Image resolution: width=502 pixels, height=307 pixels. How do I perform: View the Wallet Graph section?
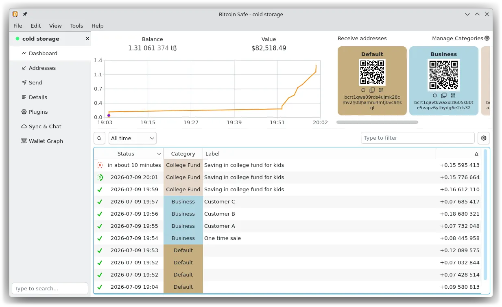50,141
